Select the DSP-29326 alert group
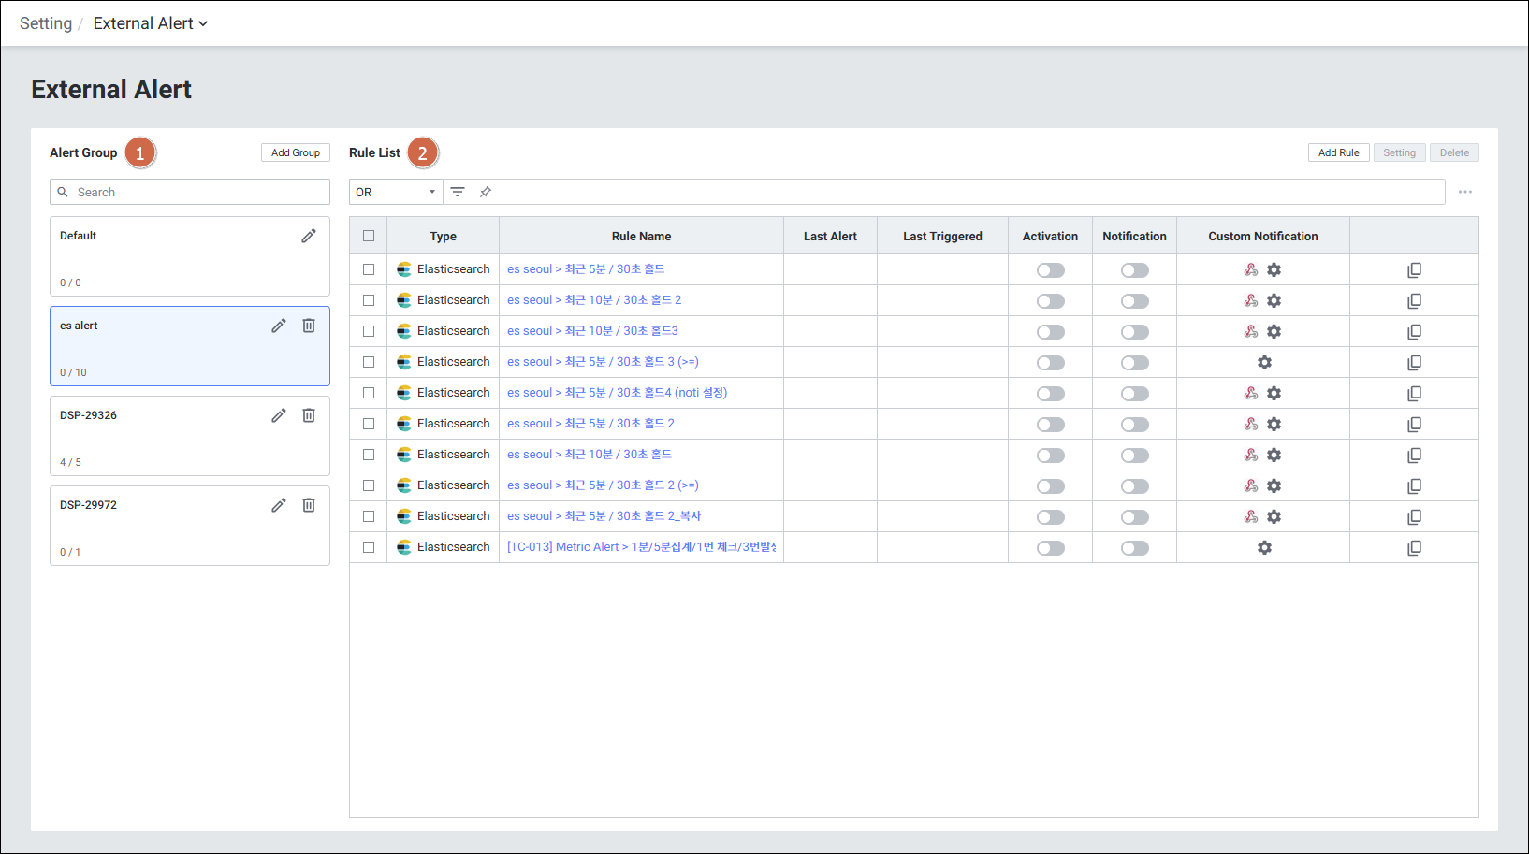This screenshot has height=854, width=1529. (x=159, y=436)
